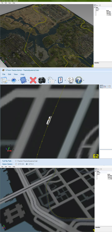Image resolution: width=112 pixels, height=232 pixels.
Task: Select the GTA SA game version radio
Action: click(16, 164)
